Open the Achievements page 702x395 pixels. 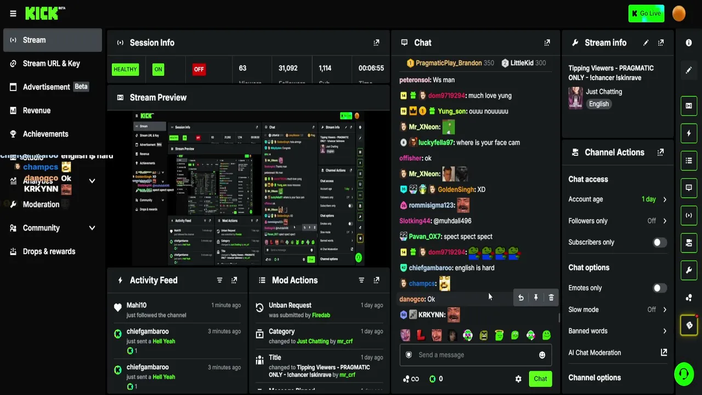coord(53,134)
